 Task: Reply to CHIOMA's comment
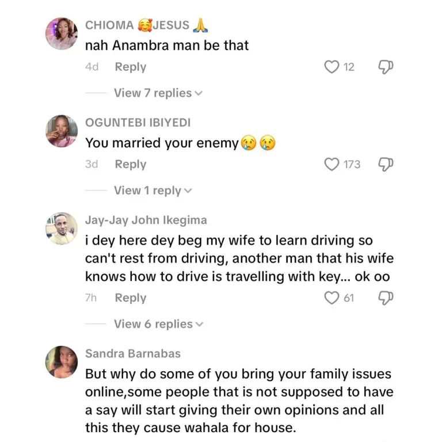coord(130,67)
